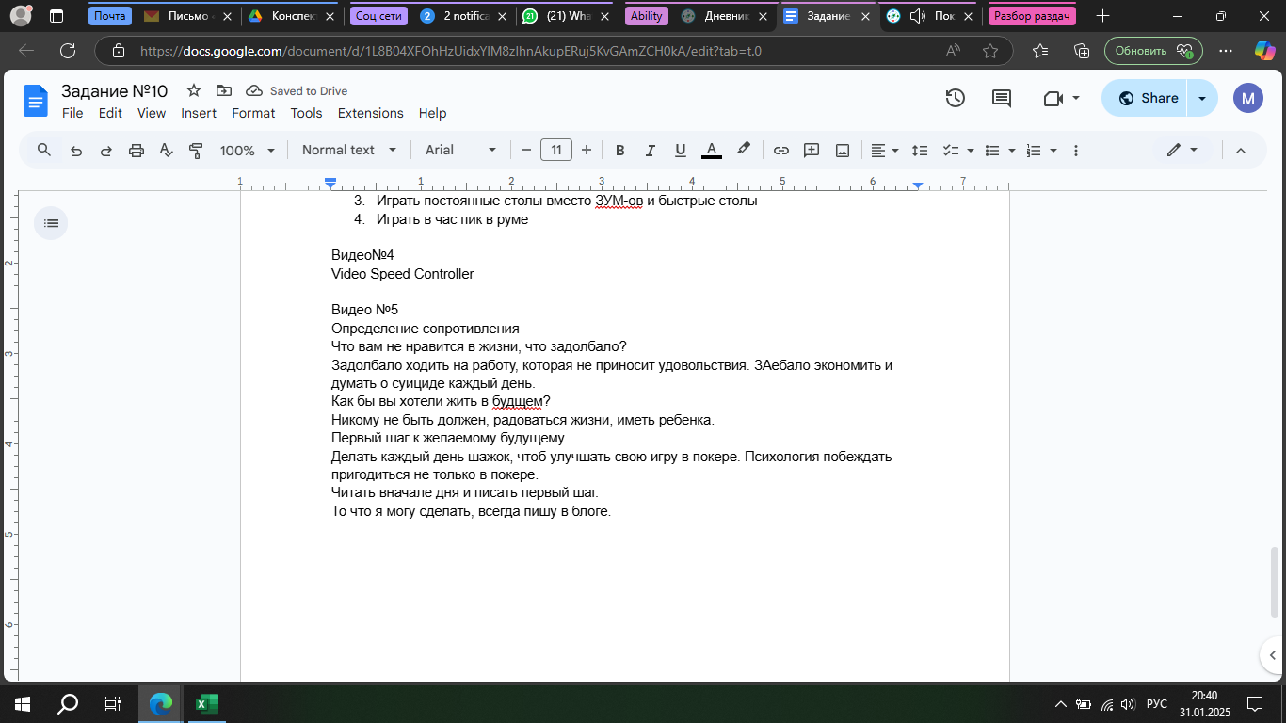Screen dimensions: 1286x723
Task: Open the editing mode pencil dropdown
Action: pyautogui.click(x=1182, y=150)
